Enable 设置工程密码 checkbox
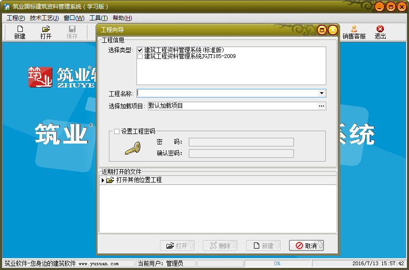This screenshot has width=409, height=270. click(x=117, y=132)
